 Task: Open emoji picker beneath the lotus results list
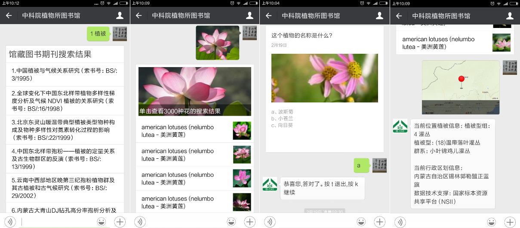tap(231, 222)
